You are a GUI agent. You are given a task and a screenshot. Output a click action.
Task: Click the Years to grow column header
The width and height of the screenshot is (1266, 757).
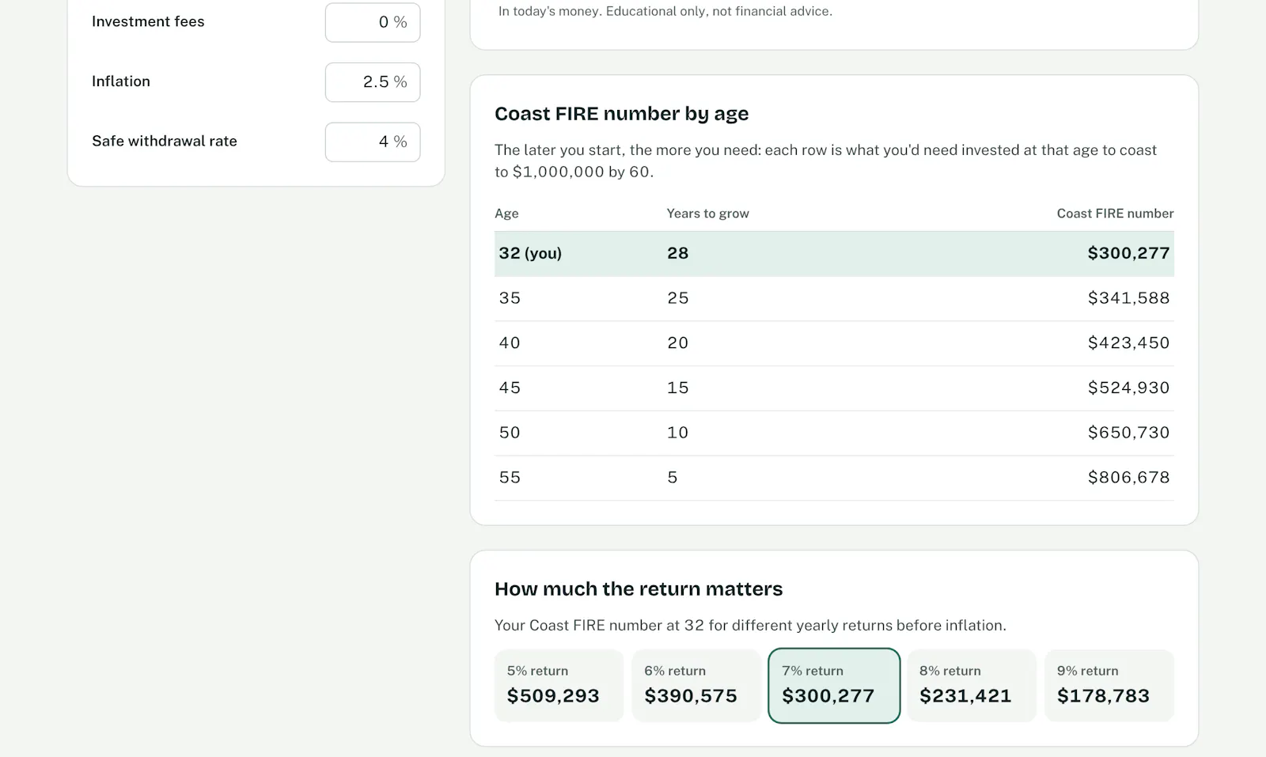[707, 214]
